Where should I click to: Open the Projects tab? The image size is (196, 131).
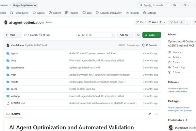72,13
